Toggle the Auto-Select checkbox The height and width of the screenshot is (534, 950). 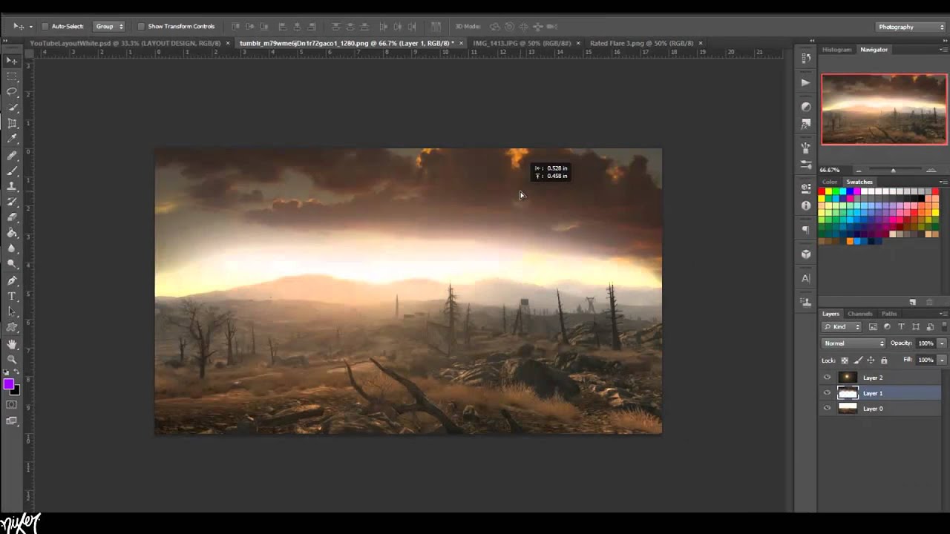[x=45, y=27]
